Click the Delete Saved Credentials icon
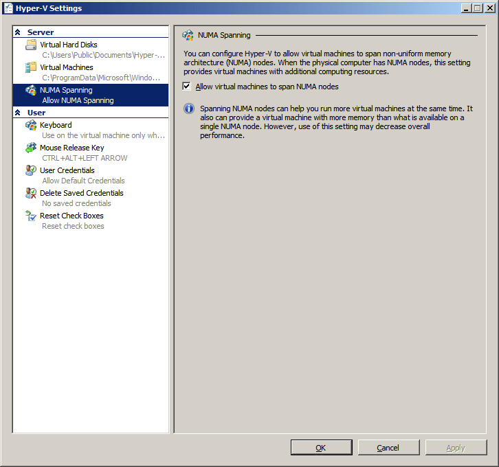 tap(31, 193)
